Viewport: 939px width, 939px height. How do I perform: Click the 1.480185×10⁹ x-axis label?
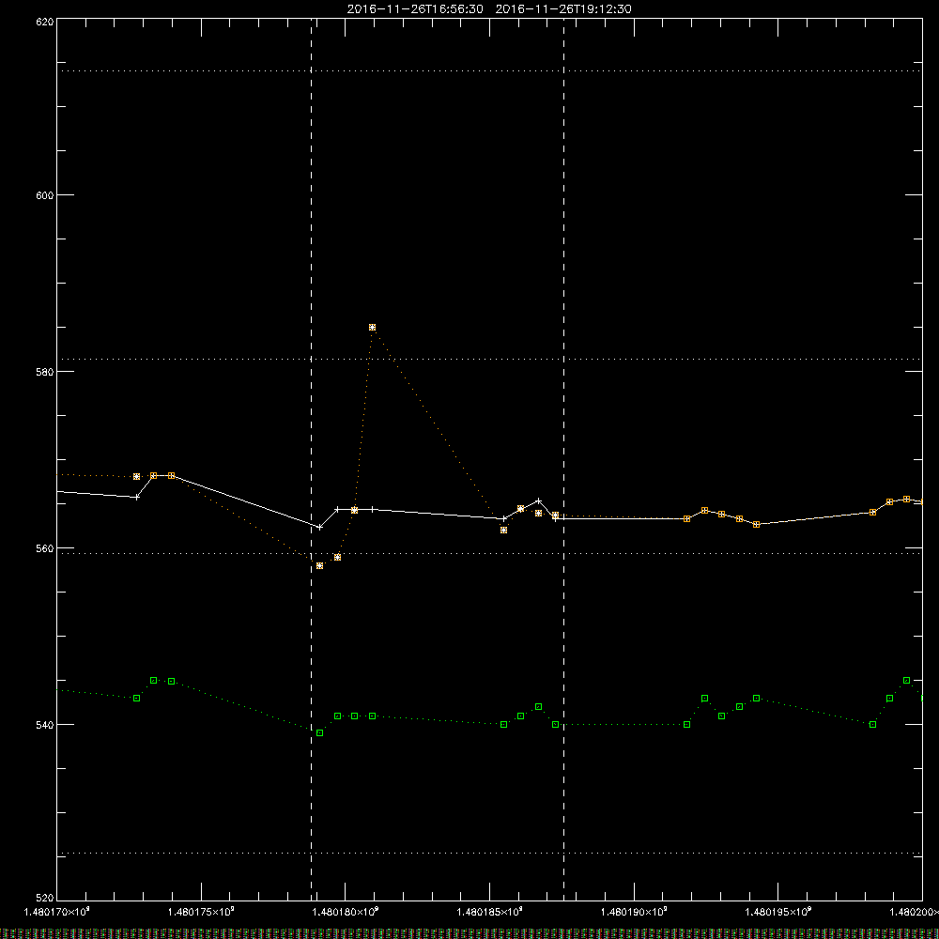pyautogui.click(x=490, y=912)
